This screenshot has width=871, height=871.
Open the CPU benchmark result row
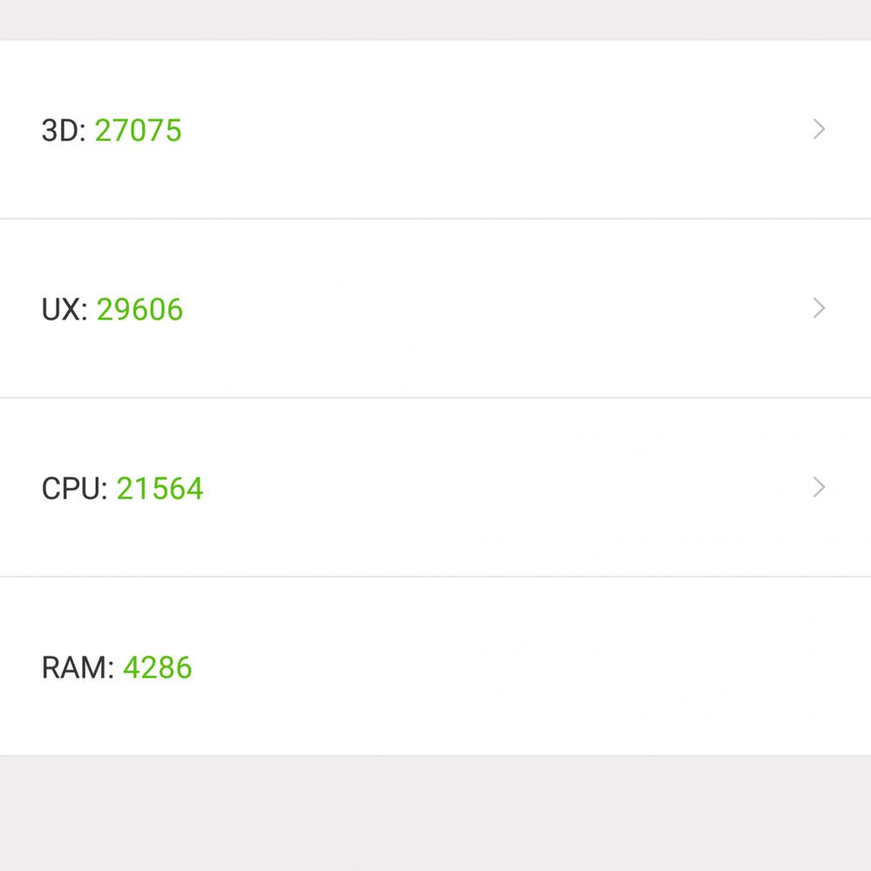pyautogui.click(x=435, y=487)
